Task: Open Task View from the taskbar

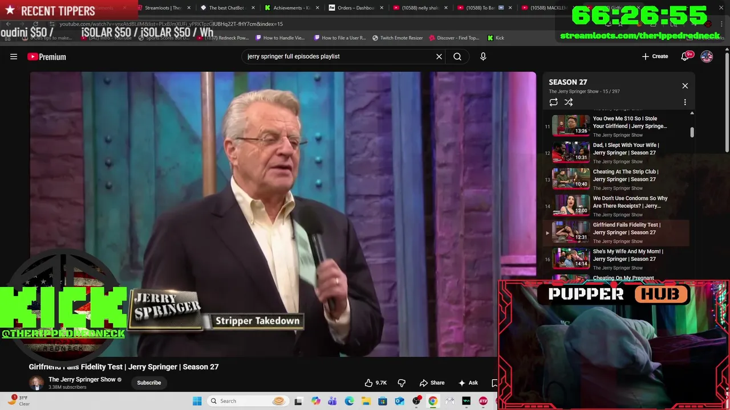Action: point(298,401)
